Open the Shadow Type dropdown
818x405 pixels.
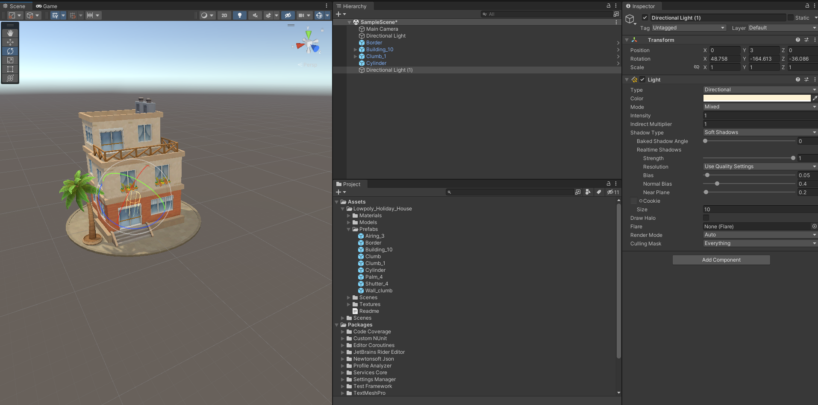[760, 132]
